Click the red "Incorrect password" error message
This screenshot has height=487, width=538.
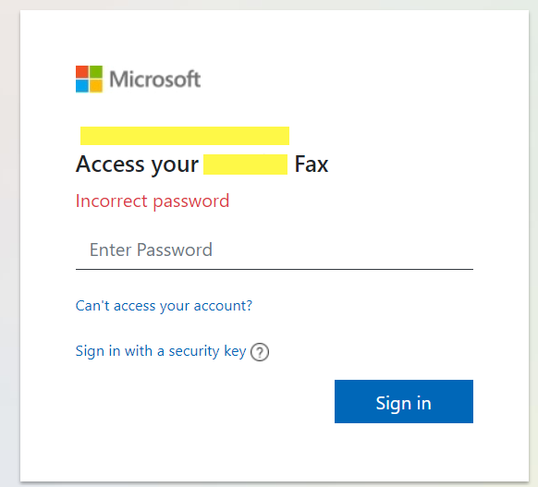[153, 201]
